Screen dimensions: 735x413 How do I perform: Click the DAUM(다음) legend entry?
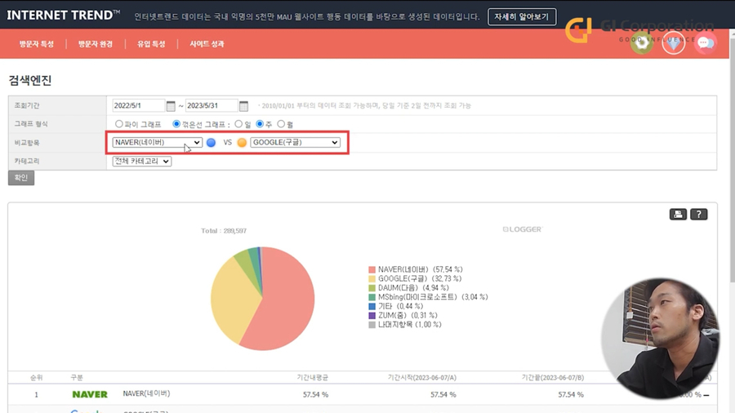tap(408, 288)
